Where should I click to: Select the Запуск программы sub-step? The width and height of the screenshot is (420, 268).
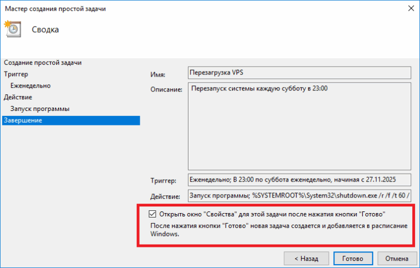pos(39,109)
